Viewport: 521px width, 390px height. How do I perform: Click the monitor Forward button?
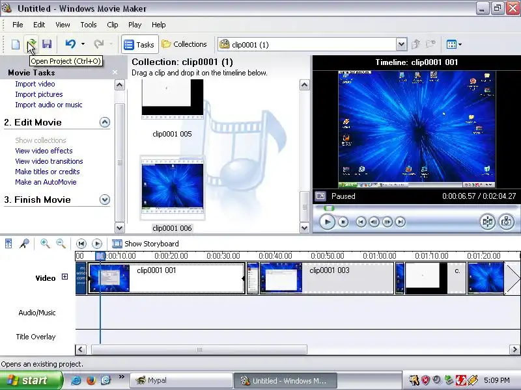(x=401, y=222)
